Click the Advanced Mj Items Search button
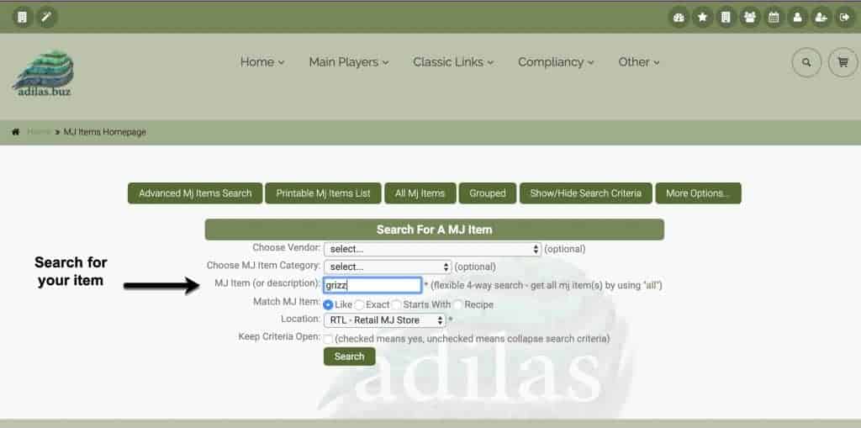This screenshot has width=861, height=428. click(x=195, y=193)
